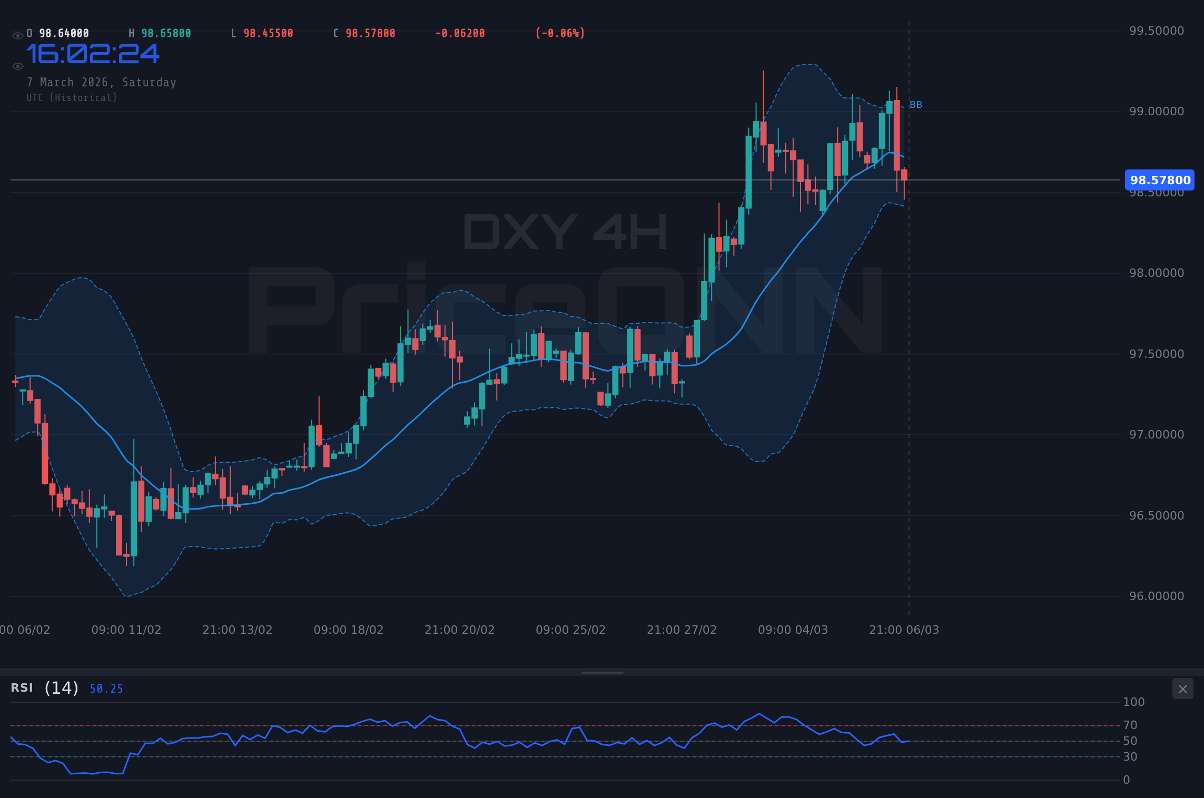Click the 21:00 06/03 time axis label
This screenshot has height=798, width=1204.
coord(904,630)
